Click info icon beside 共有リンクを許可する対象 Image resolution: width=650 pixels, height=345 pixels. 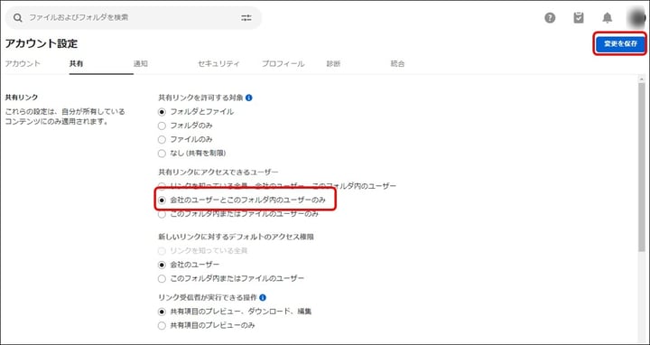pos(249,98)
